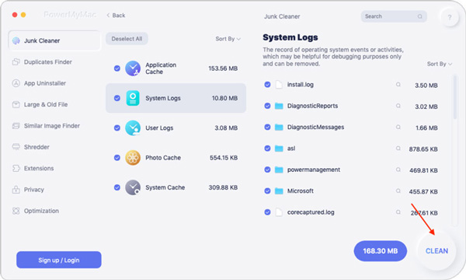Uncheck the Application Cache checkbox
This screenshot has height=280, width=466.
117,68
